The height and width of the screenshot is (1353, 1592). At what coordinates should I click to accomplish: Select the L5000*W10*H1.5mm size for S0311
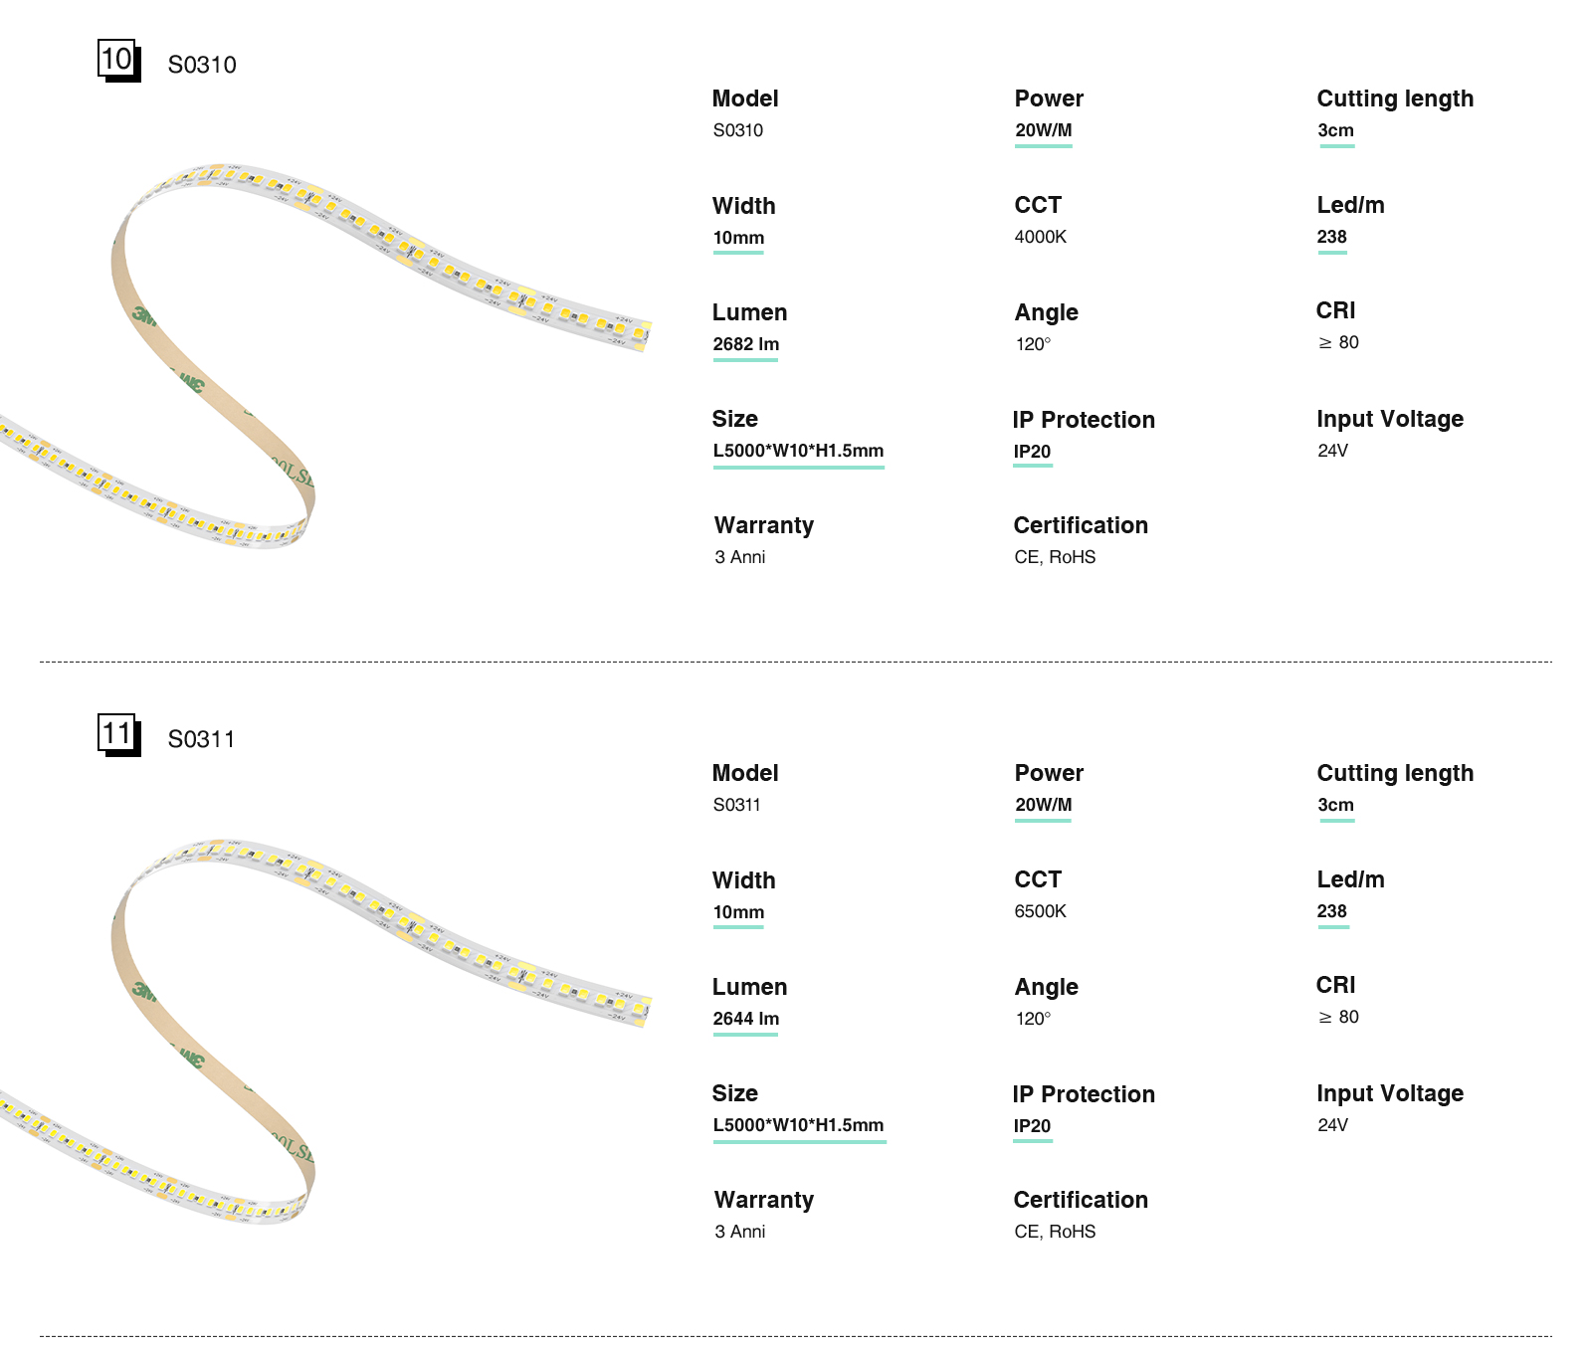pos(798,1125)
